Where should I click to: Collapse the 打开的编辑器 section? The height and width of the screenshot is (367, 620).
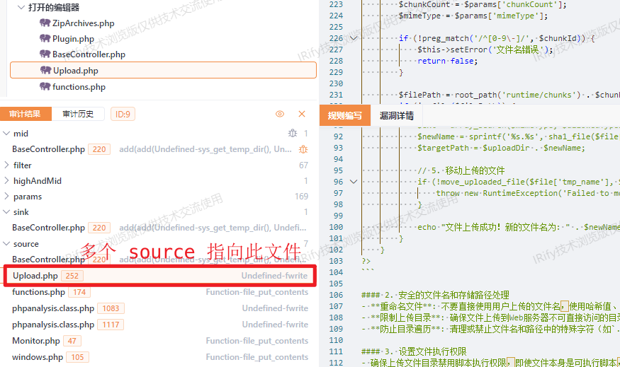point(21,8)
